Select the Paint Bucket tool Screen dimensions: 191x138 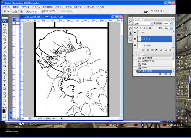coord(5,66)
